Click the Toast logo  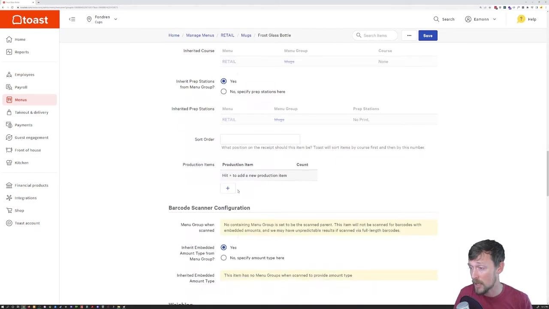(30, 20)
